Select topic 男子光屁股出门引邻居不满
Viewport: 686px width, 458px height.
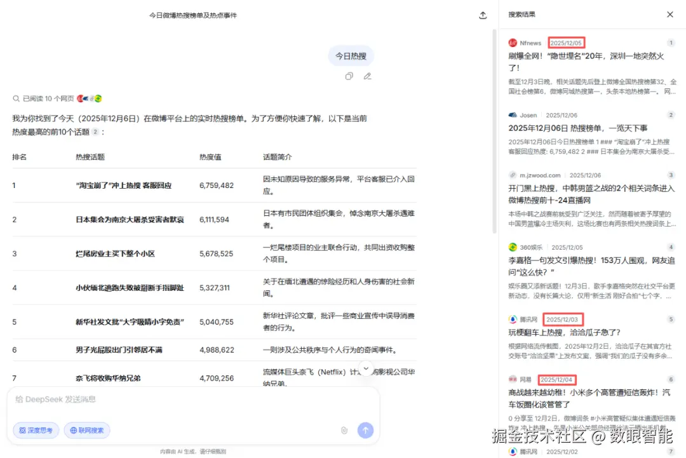119,350
